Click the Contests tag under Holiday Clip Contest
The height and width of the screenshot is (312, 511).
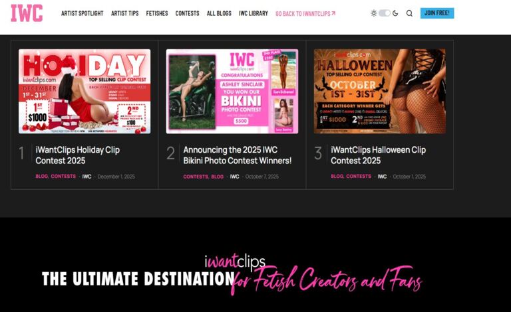[x=63, y=176]
